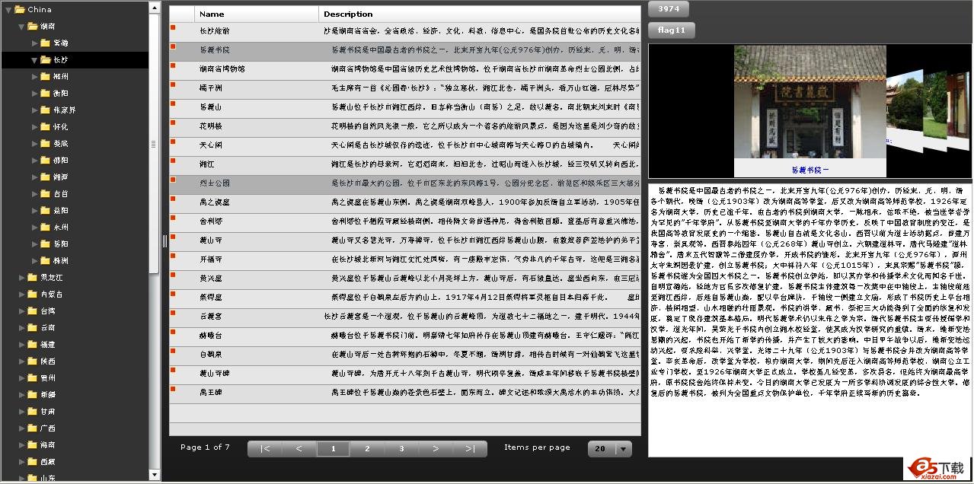Click the 常德 folder icon

45,43
